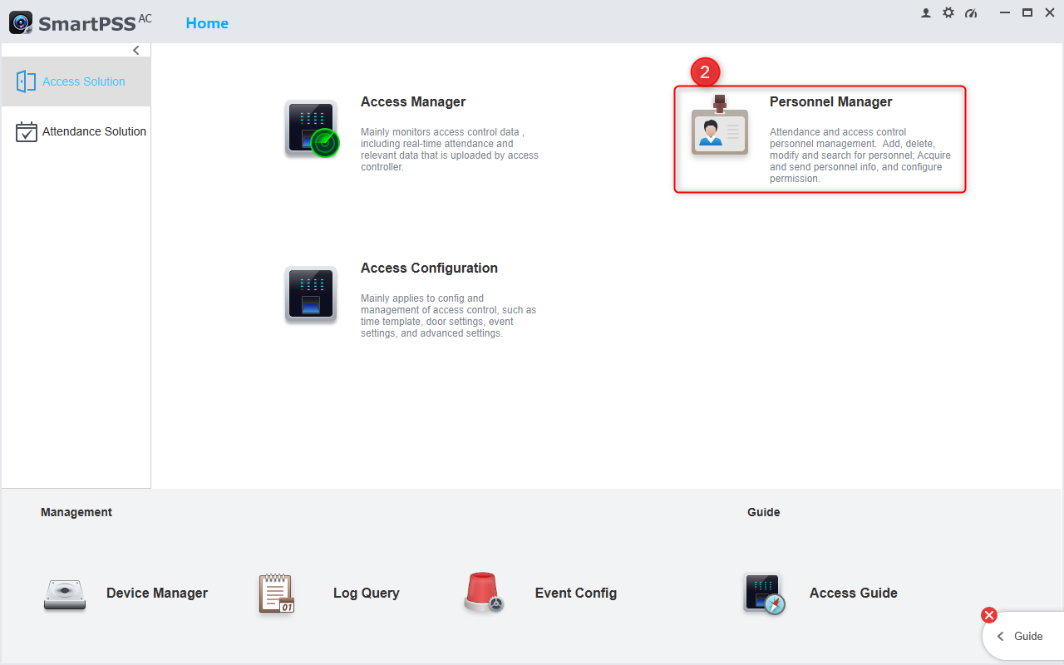This screenshot has width=1064, height=665.
Task: Click the Event Config label
Action: point(576,594)
